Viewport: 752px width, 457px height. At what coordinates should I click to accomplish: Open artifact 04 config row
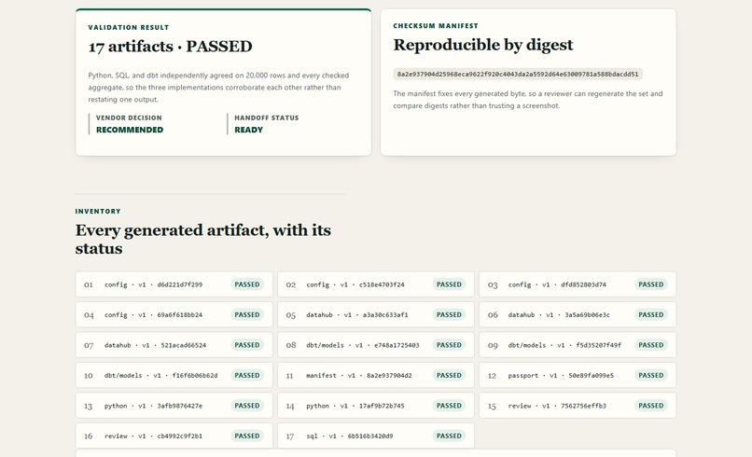coord(174,314)
